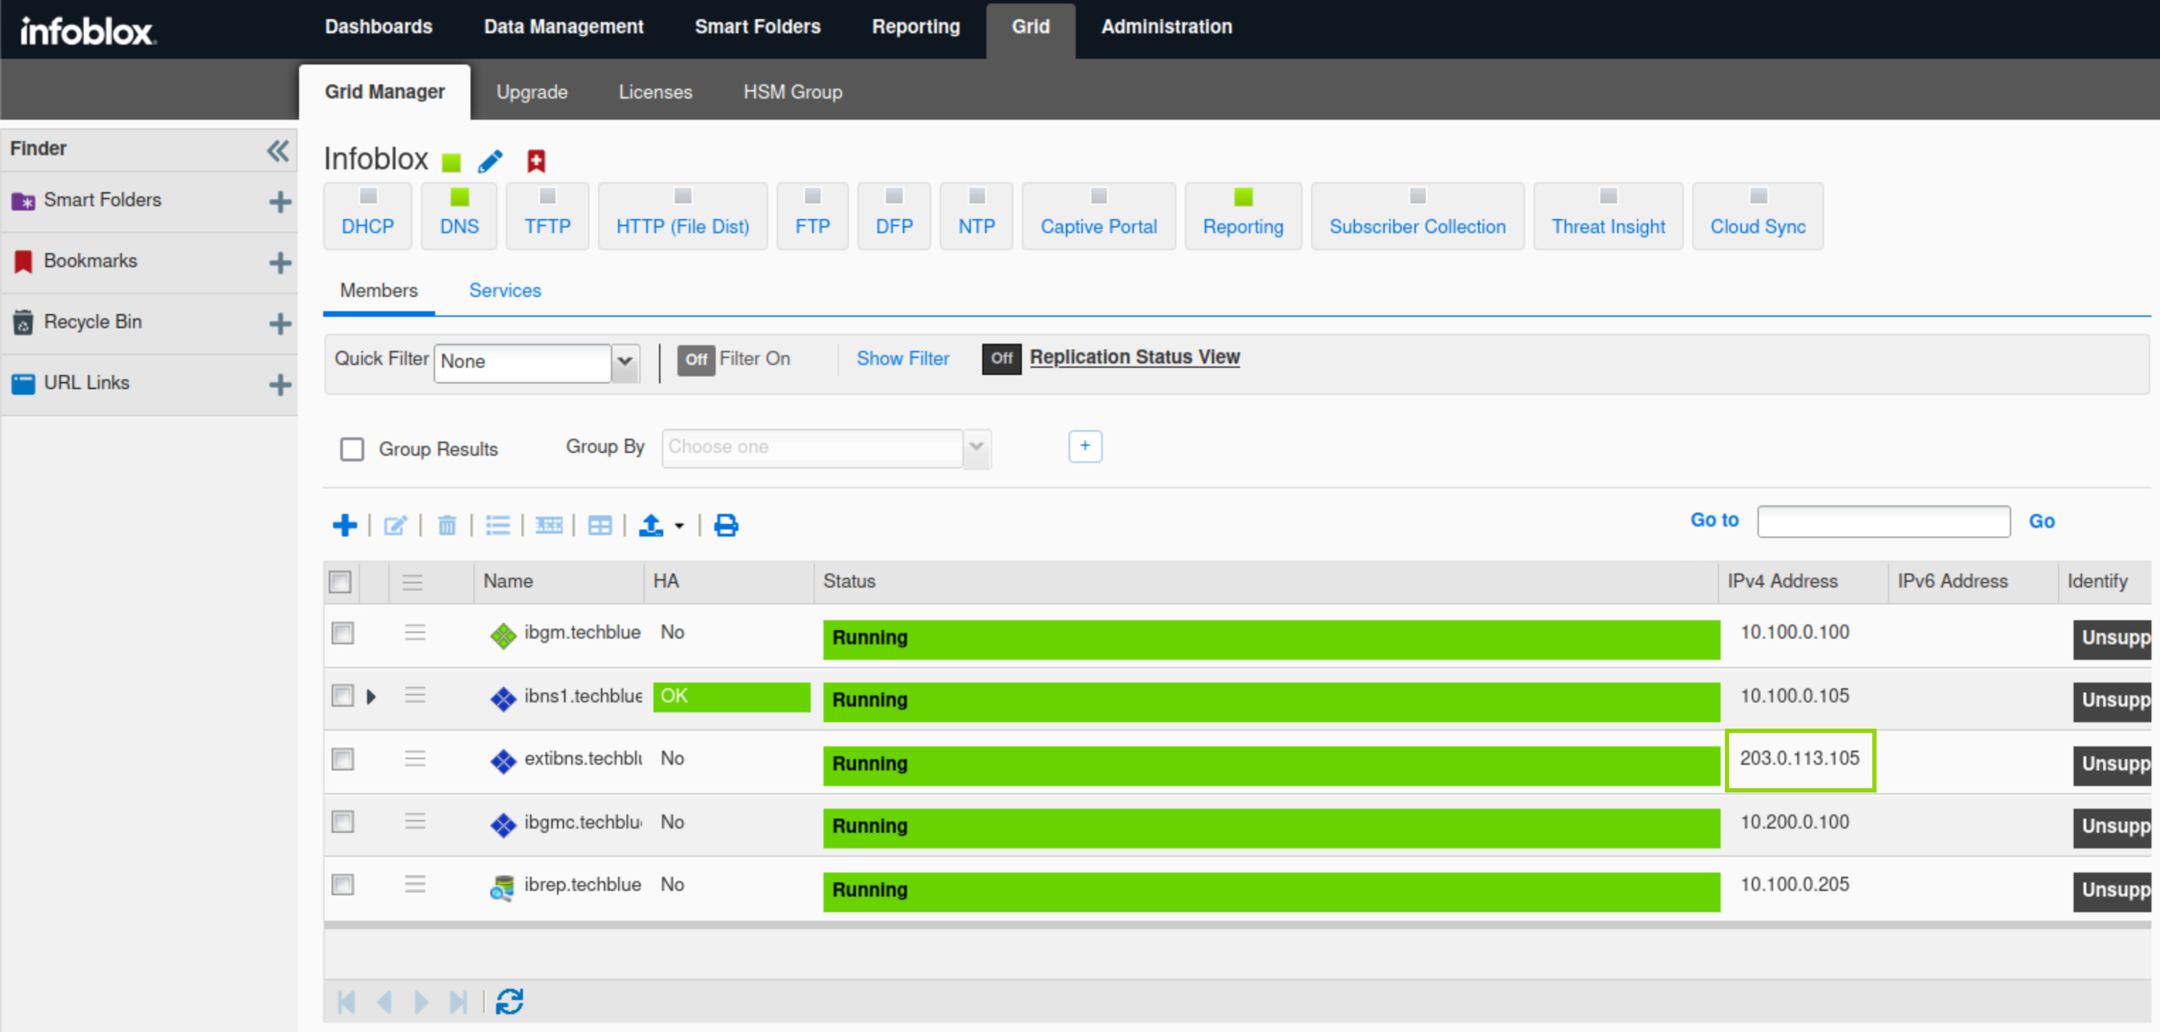Open the Quick Filter dropdown
2160x1032 pixels.
tap(625, 362)
